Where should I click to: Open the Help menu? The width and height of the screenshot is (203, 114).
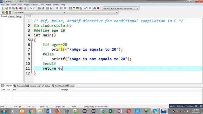coord(63,5)
